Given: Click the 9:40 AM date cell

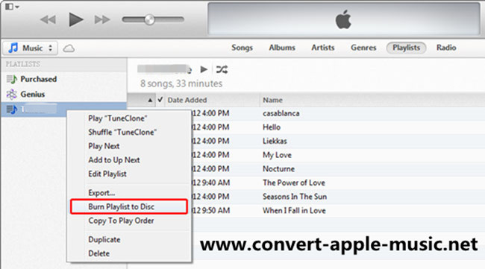Looking at the screenshot, I should [x=211, y=183].
